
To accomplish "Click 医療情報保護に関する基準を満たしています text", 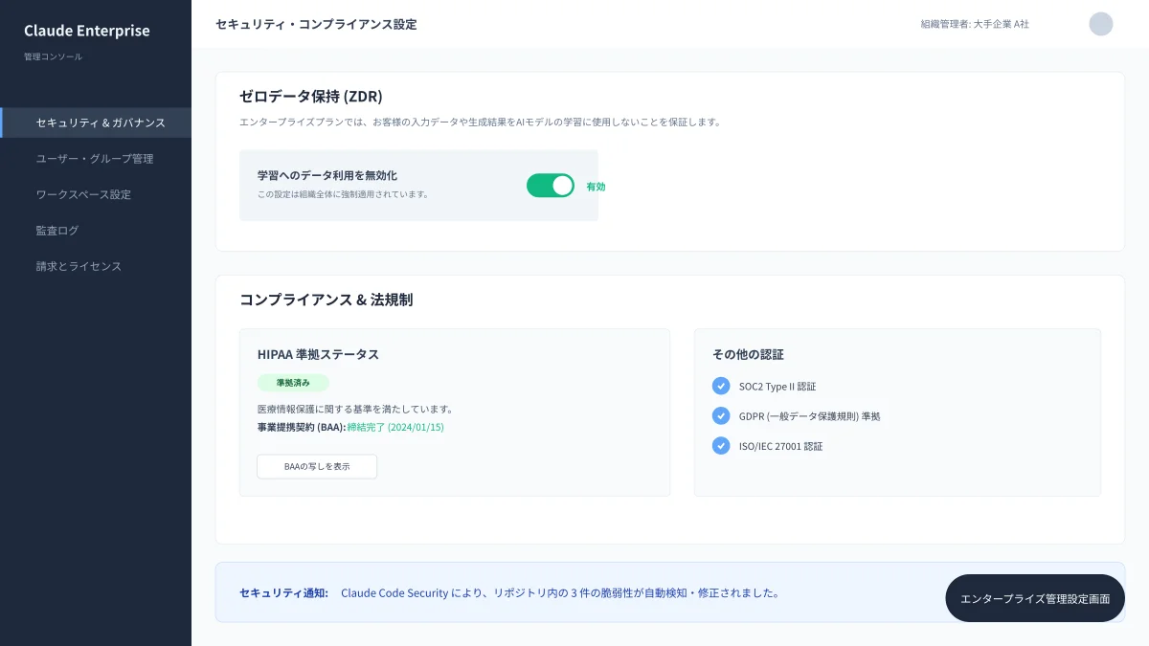I will (x=354, y=409).
